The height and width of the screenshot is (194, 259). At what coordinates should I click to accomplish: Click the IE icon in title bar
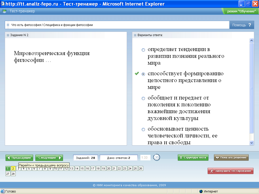click(x=3, y=4)
